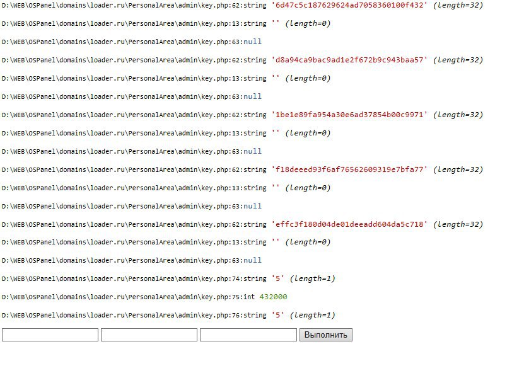Focus the third input field beside Выполнить
The height and width of the screenshot is (366, 524).
coord(248,335)
